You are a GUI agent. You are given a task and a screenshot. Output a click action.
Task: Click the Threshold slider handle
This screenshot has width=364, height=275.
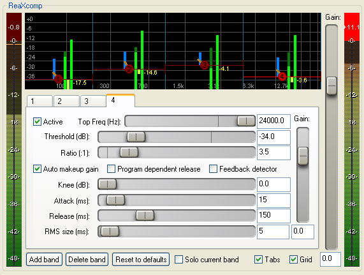(136, 137)
